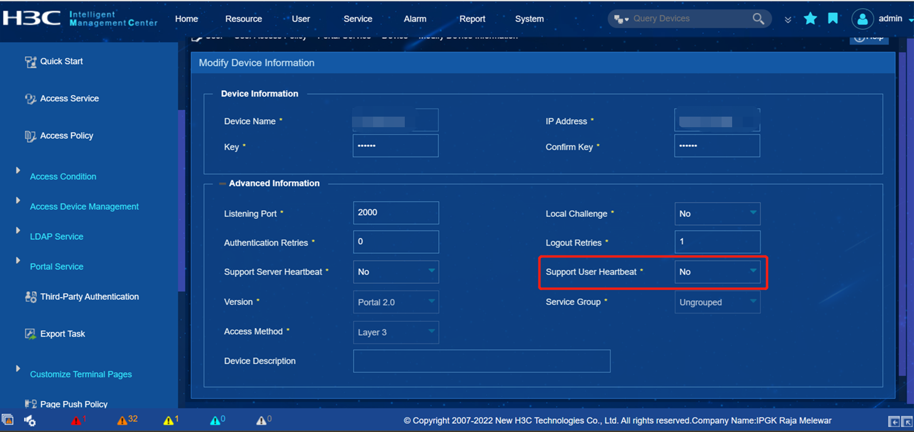Open the admin user profile icon
The image size is (914, 432).
tap(862, 18)
